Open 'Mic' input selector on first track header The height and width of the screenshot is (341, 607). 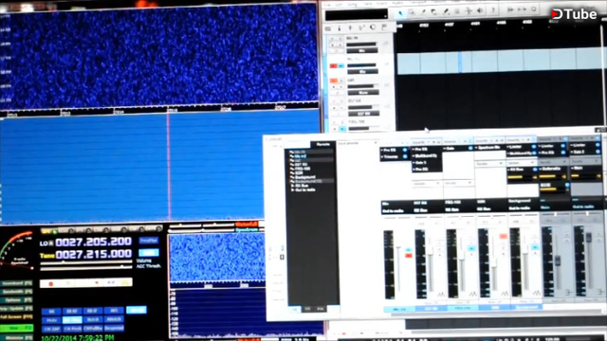point(362,50)
